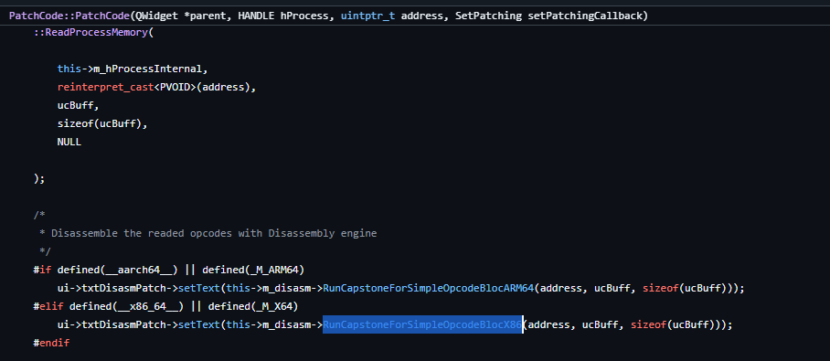Screen dimensions: 830x361
Task: Click highlighted RunCapstoneForSimpleOpcodeBlocX86 method name
Action: [423, 324]
